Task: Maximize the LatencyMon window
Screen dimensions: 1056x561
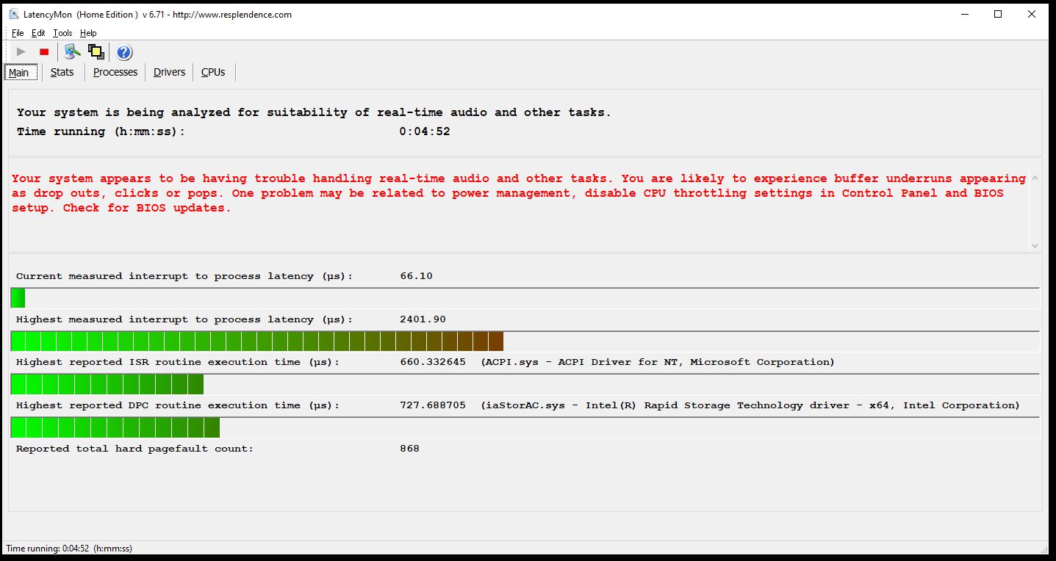Action: coord(997,14)
